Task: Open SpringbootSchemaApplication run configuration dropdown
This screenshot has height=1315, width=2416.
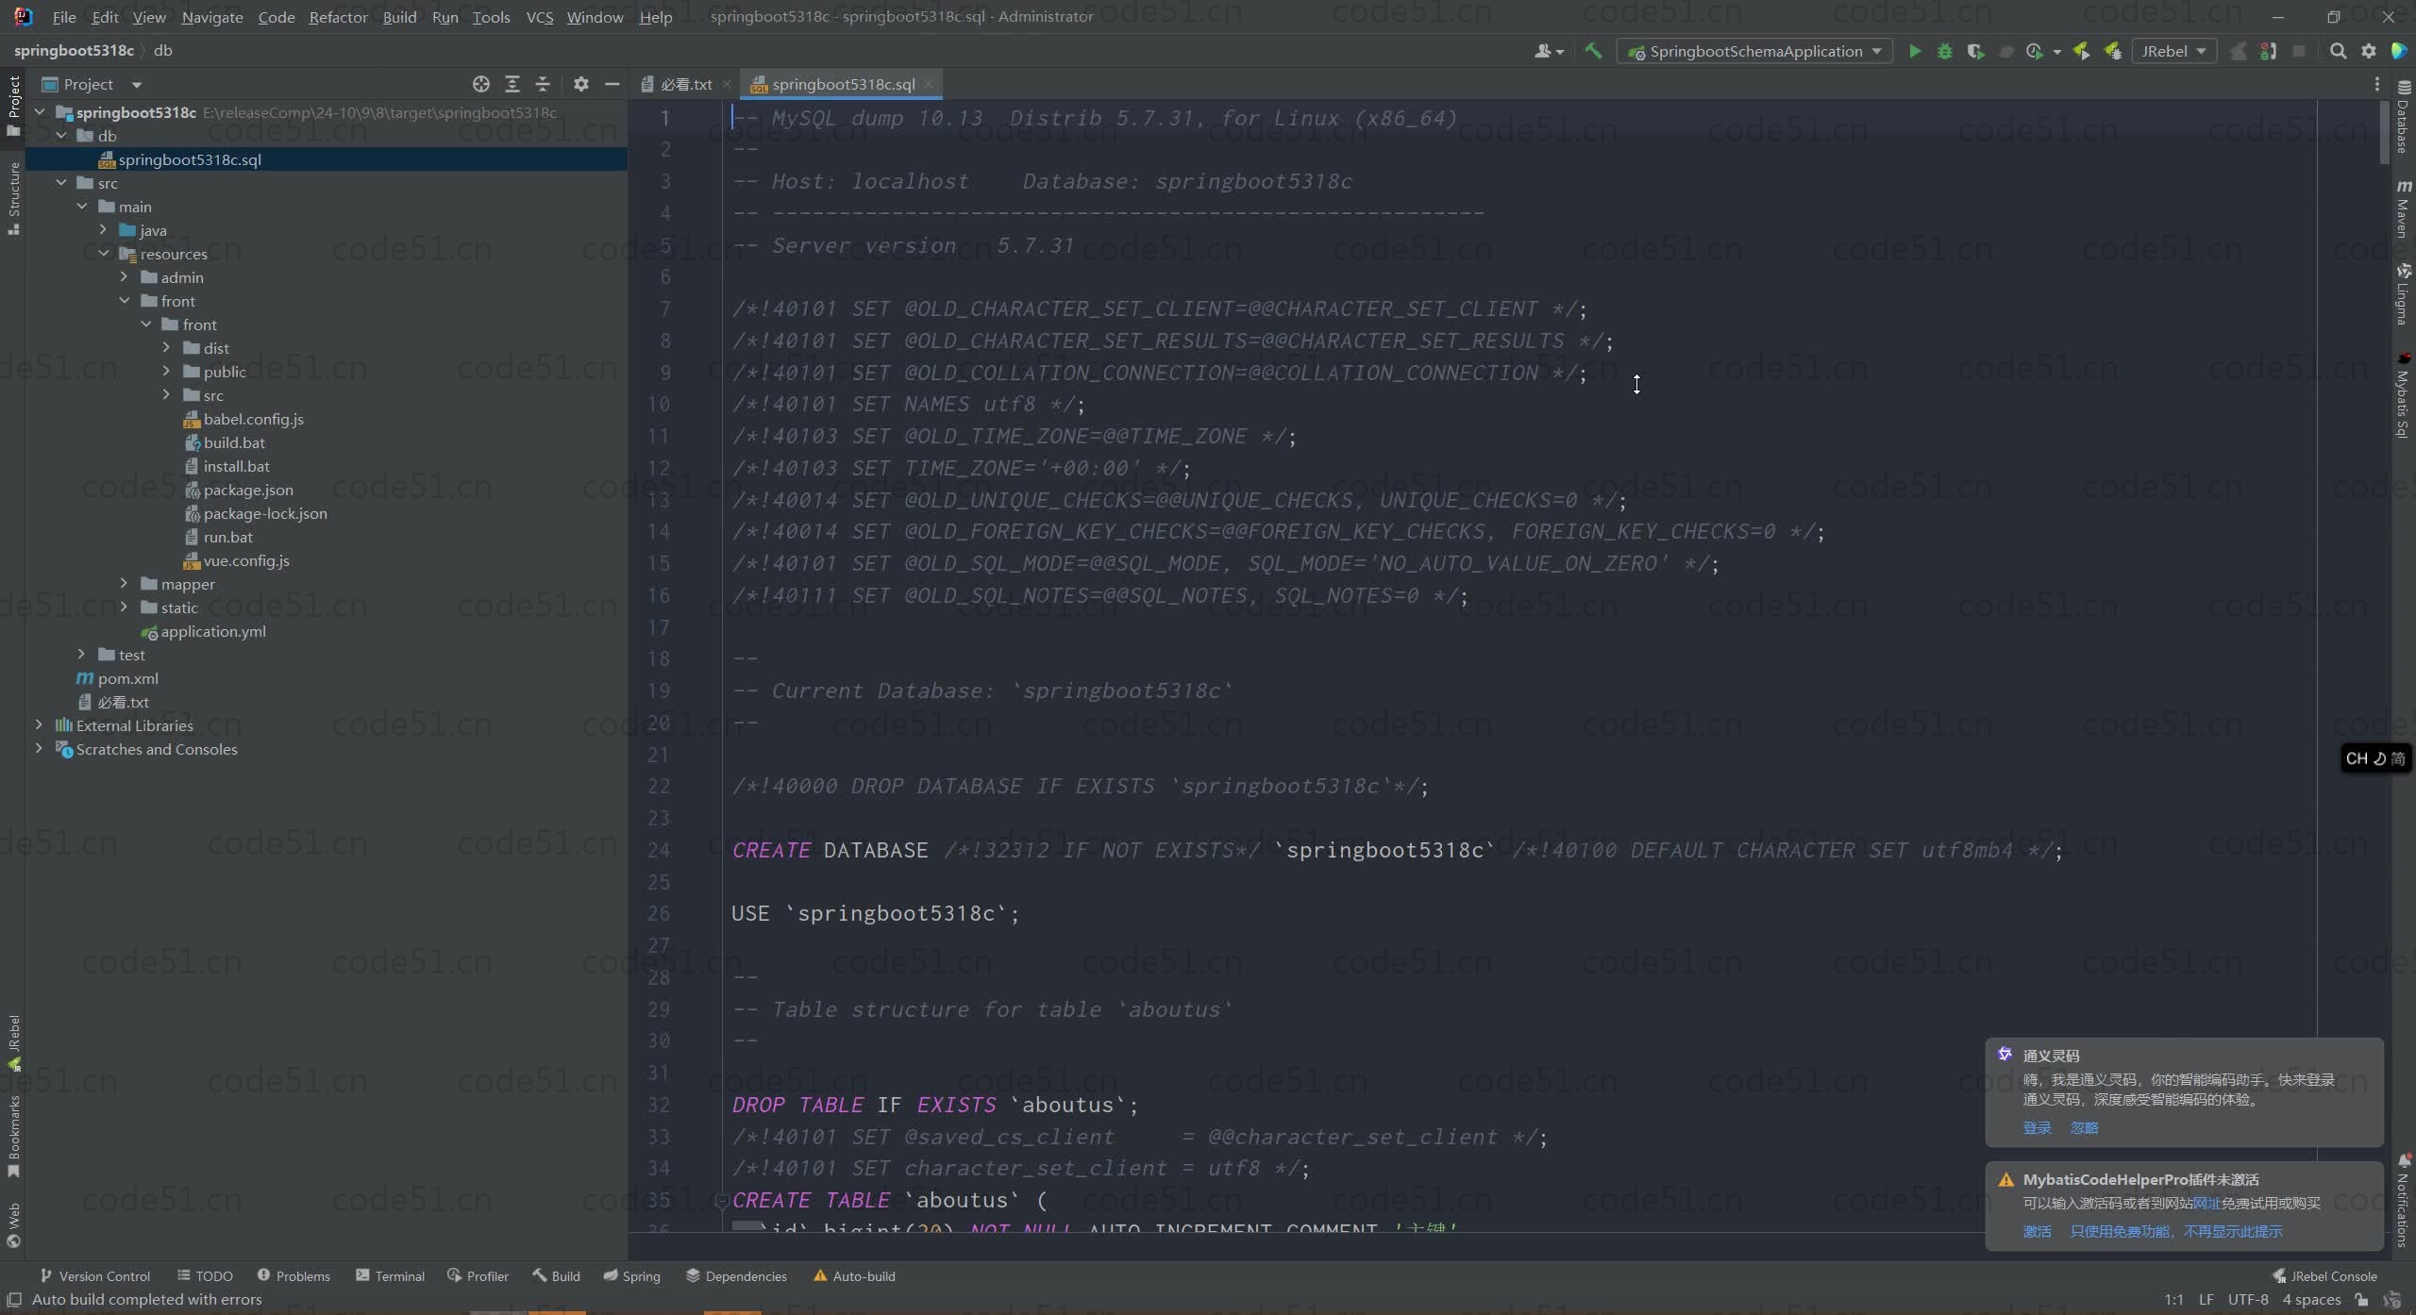Action: pos(1755,51)
